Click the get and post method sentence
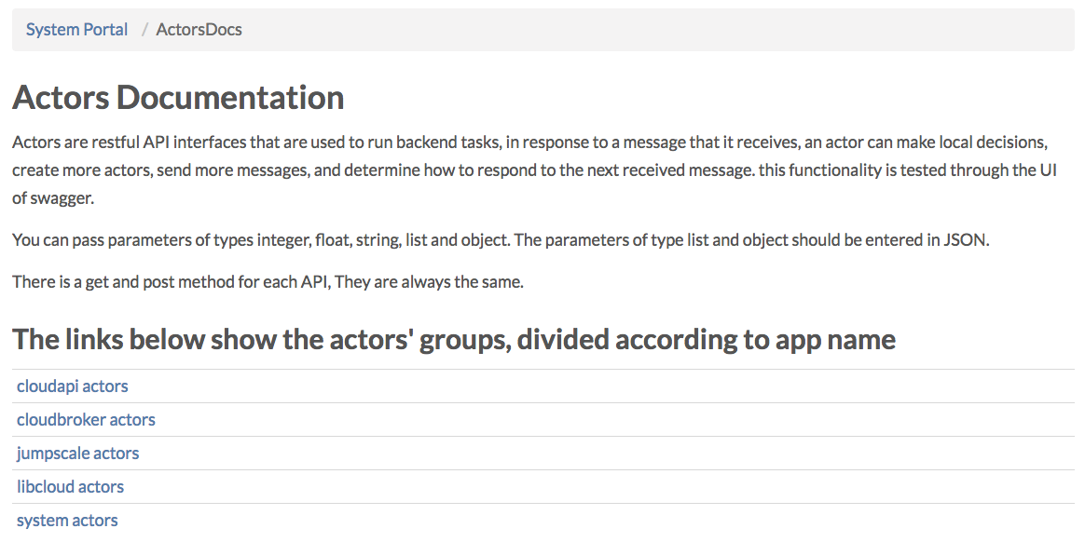Screen dimensions: 1085x542 tap(268, 281)
